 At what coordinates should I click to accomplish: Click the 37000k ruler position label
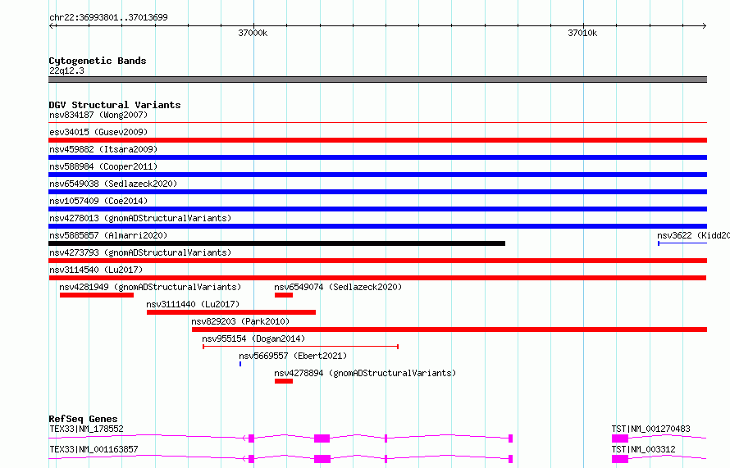tap(253, 33)
